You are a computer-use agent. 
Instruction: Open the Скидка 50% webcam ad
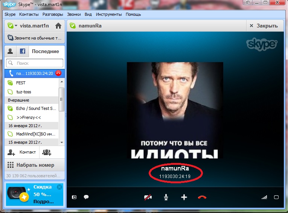pyautogui.click(x=35, y=195)
